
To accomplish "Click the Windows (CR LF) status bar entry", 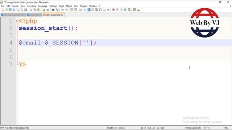I will pyautogui.click(x=193, y=128).
